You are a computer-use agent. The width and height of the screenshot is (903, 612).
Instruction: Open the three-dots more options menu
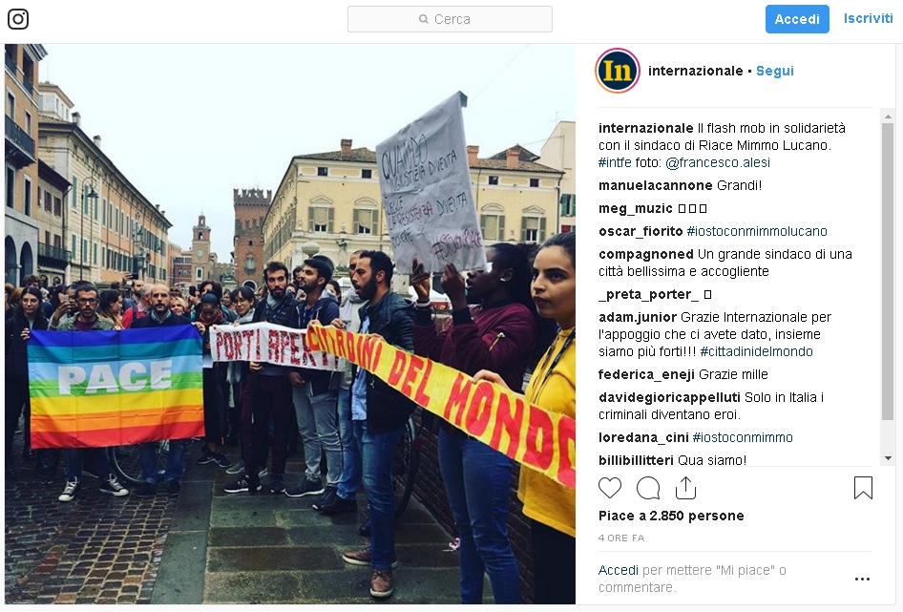tap(862, 579)
